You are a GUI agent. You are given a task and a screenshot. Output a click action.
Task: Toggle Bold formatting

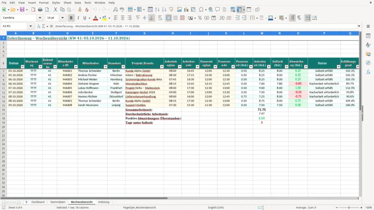tap(71, 18)
